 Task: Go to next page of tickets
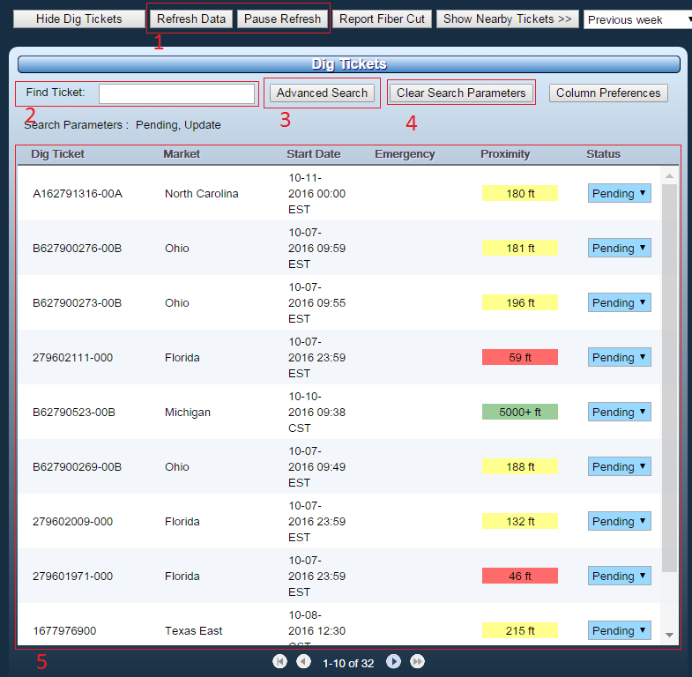coord(394,661)
